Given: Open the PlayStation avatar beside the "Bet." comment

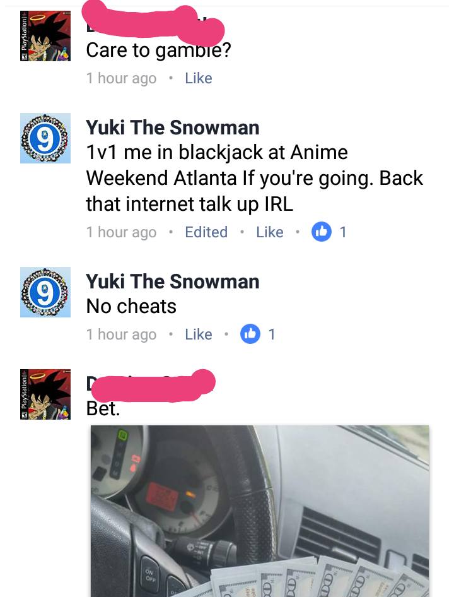Looking at the screenshot, I should 45,394.
